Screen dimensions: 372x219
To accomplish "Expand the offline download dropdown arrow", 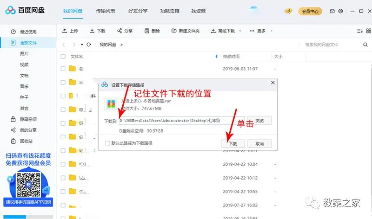I will pos(240,31).
